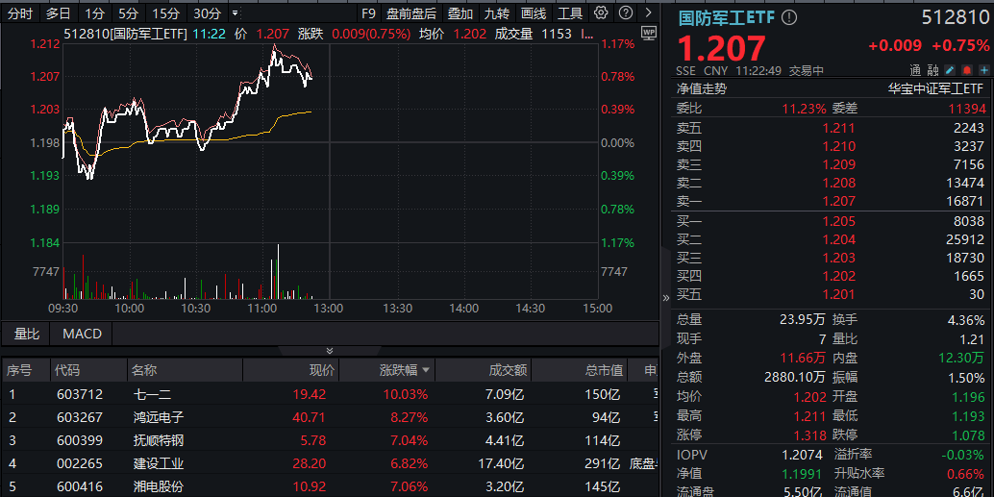Click the 融 badge icon

[932, 70]
